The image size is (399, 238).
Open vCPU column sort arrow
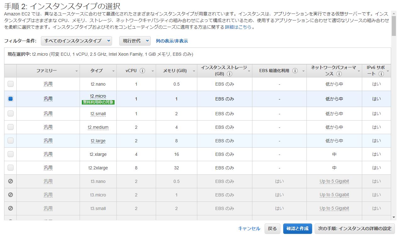pyautogui.click(x=153, y=71)
